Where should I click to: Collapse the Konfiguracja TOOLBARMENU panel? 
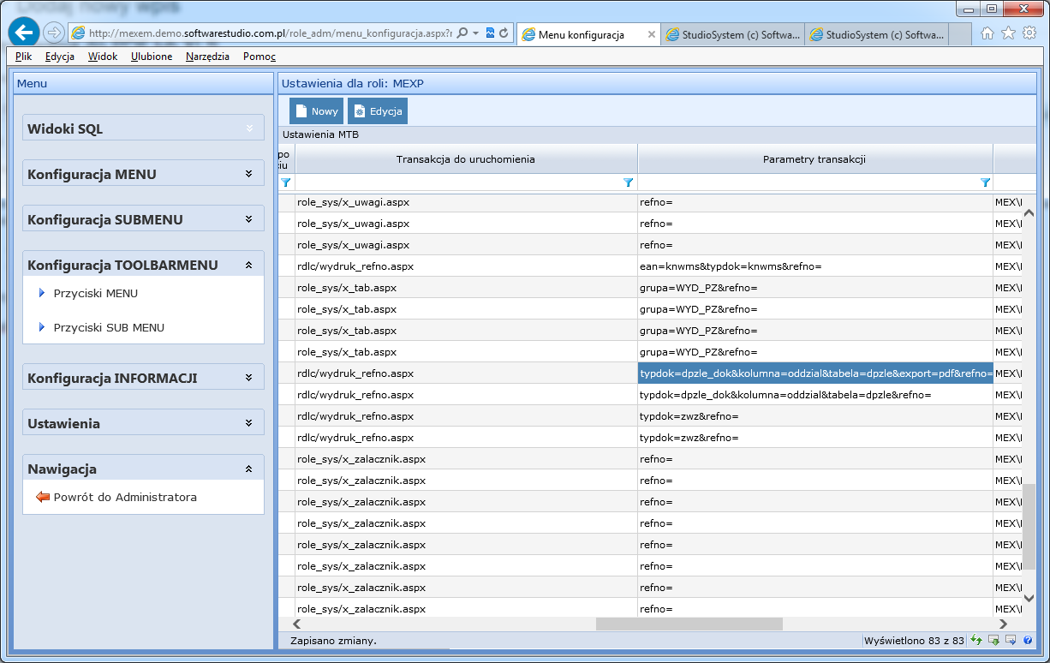click(249, 265)
